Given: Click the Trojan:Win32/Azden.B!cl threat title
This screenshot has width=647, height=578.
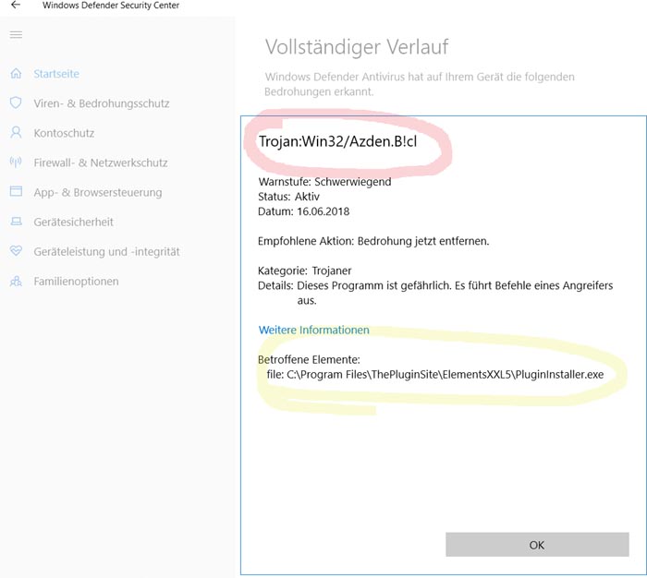Looking at the screenshot, I should point(337,141).
